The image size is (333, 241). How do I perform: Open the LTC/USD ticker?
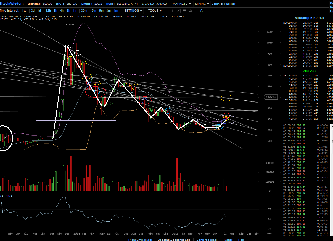[154, 4]
